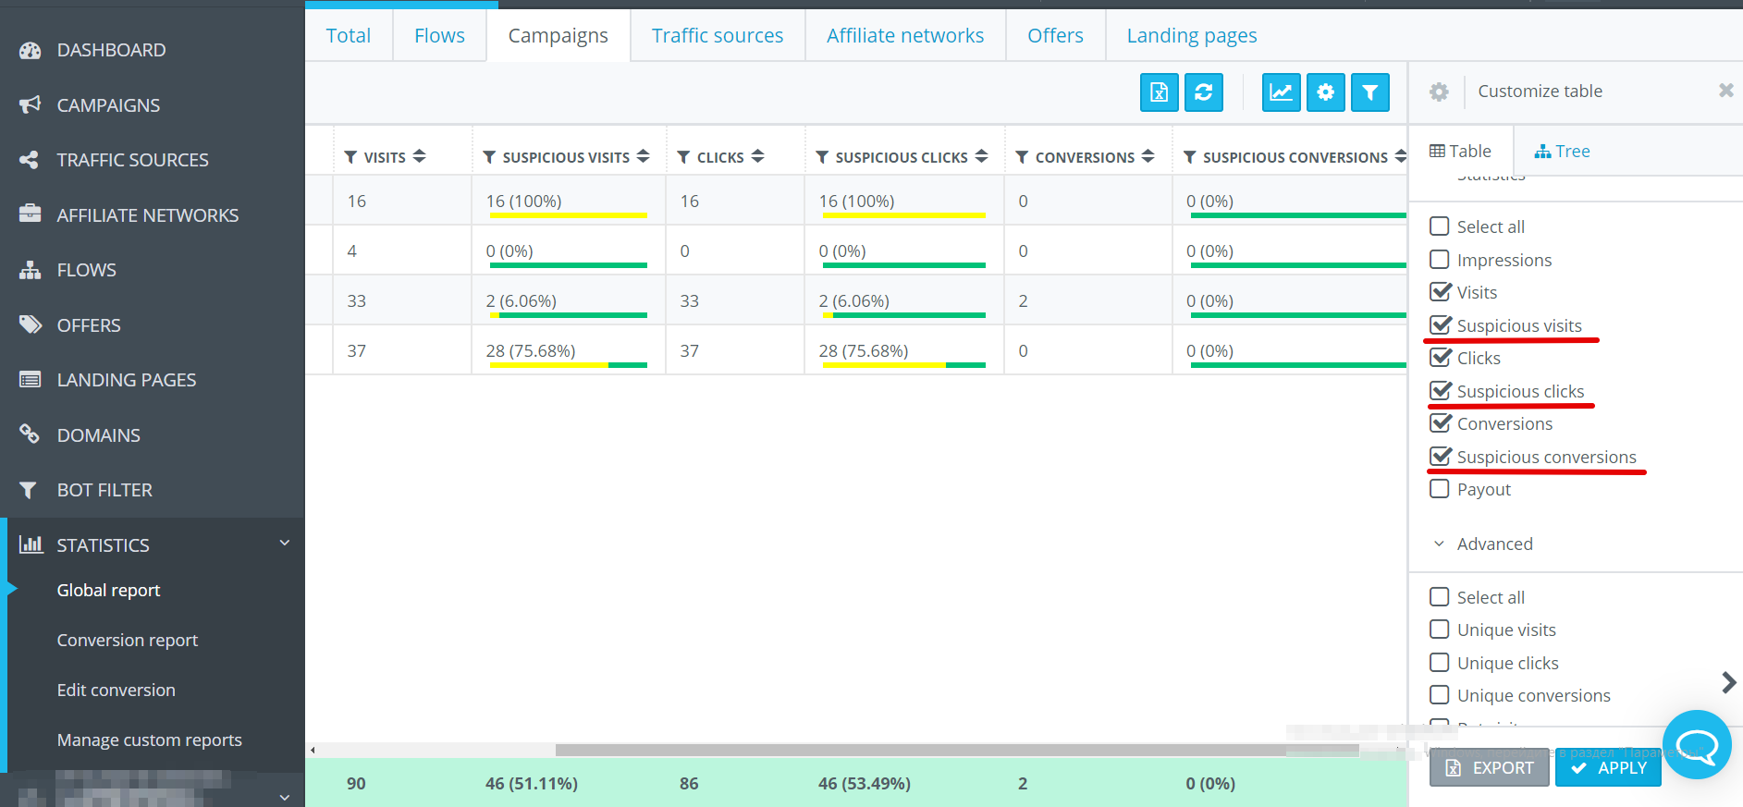The width and height of the screenshot is (1743, 807).
Task: Open the live chat bubble icon
Action: point(1697,744)
